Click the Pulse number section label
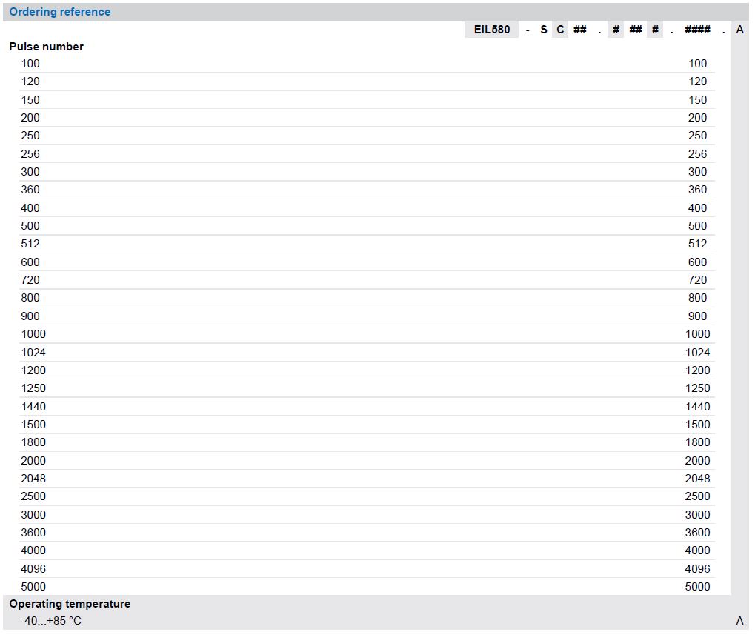The image size is (755, 635). click(x=46, y=47)
